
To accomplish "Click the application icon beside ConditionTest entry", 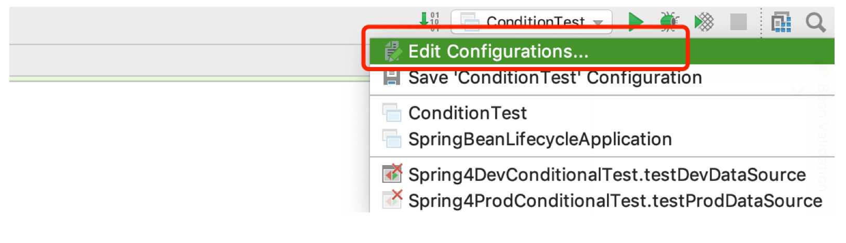I will pos(392,112).
